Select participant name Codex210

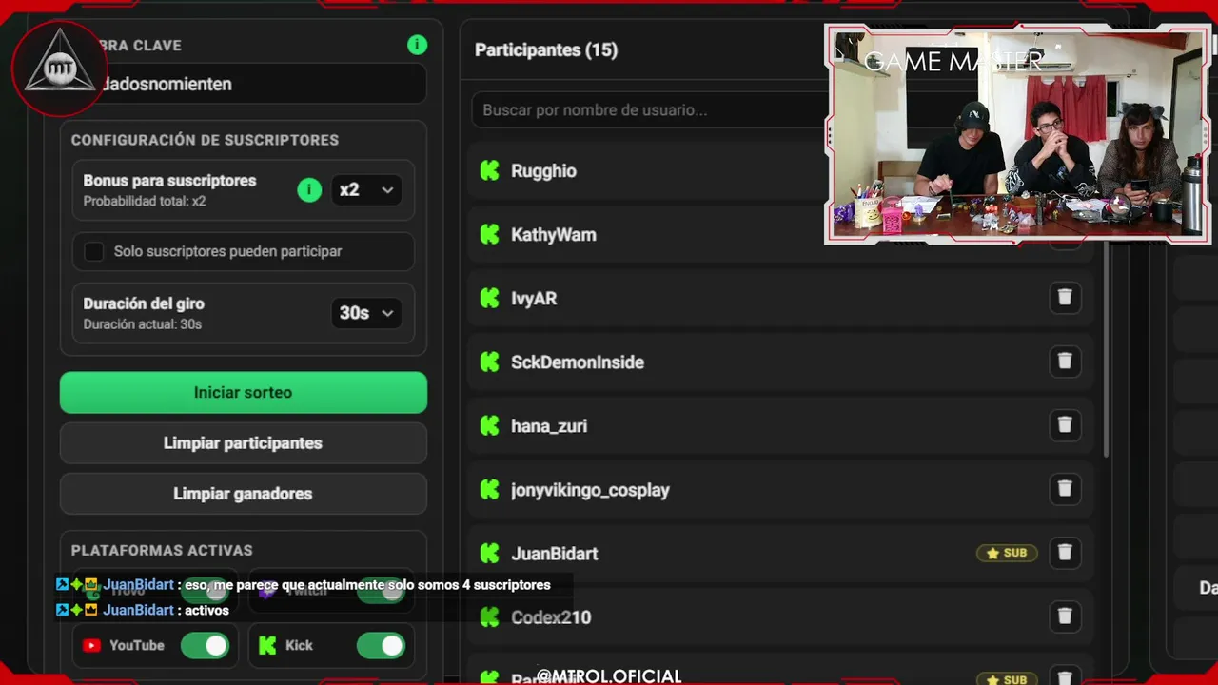(551, 616)
